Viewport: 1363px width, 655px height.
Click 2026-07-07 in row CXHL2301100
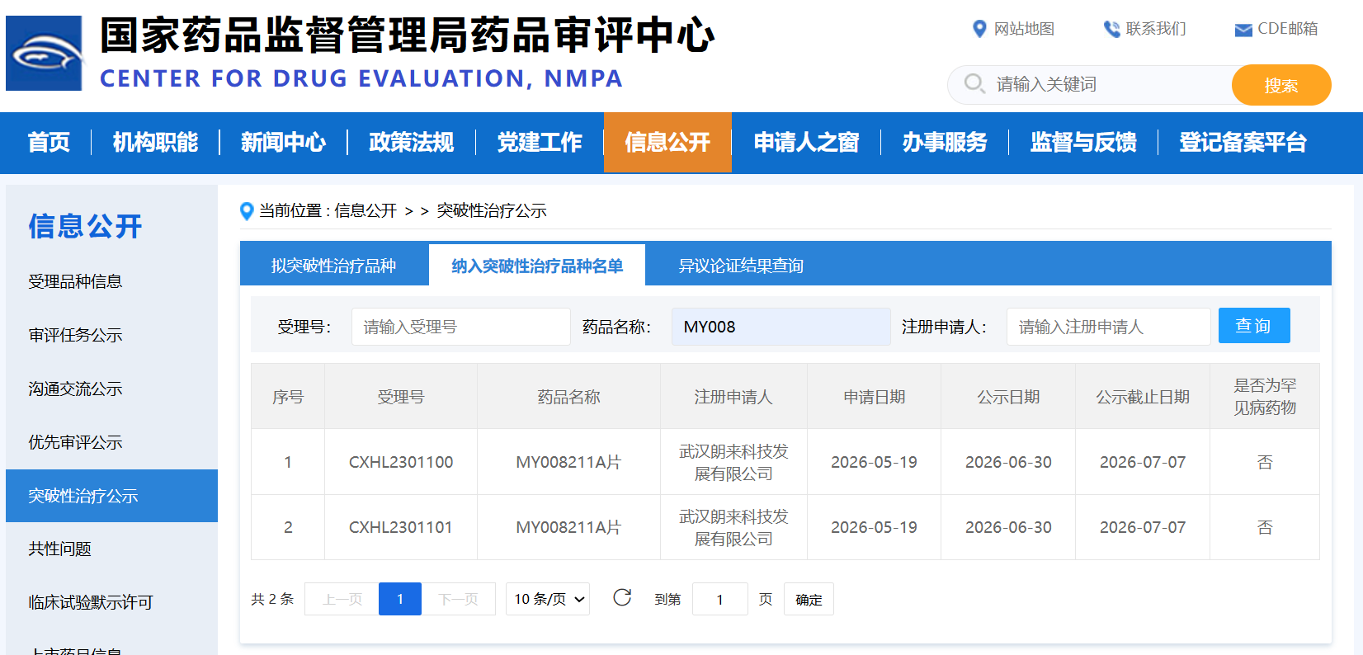pos(1143,462)
